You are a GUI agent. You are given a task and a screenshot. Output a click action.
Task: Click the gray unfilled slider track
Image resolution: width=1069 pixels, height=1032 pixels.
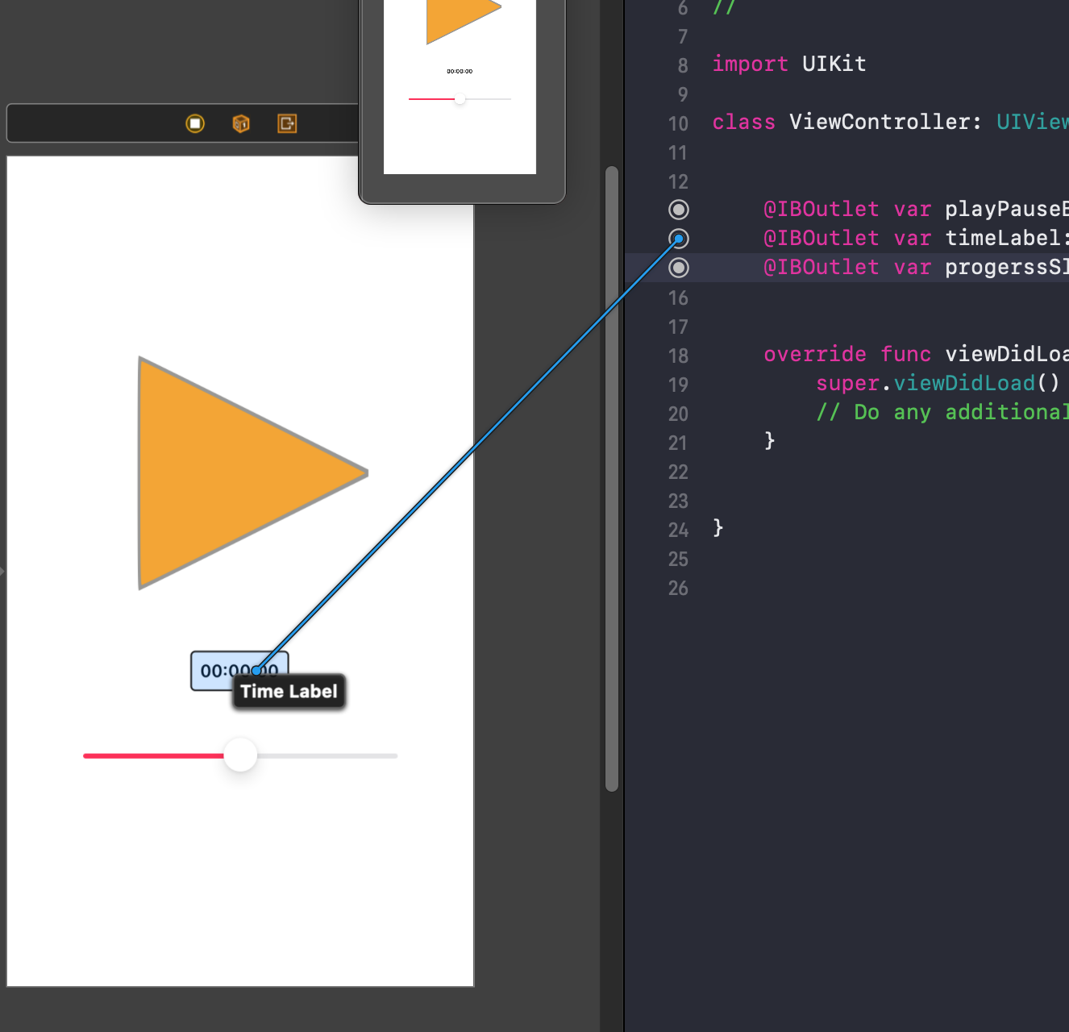[x=327, y=755]
